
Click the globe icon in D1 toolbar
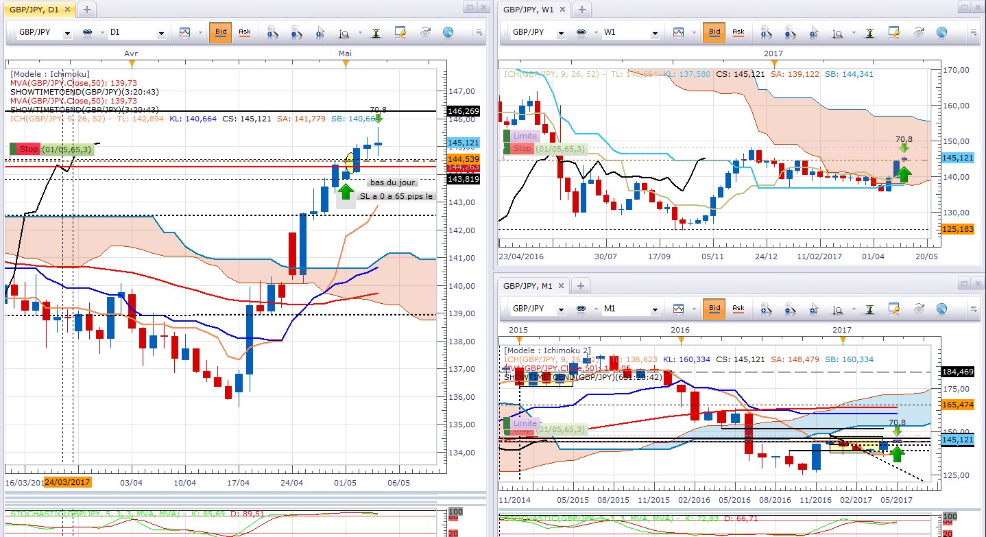(448, 32)
